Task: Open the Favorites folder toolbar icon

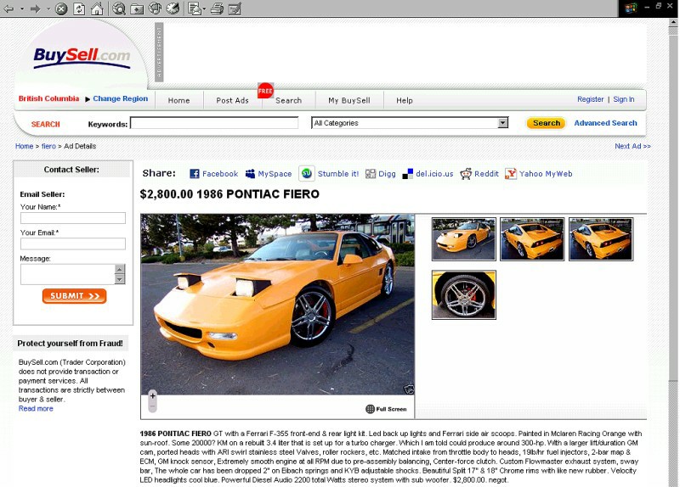Action: pyautogui.click(x=137, y=8)
